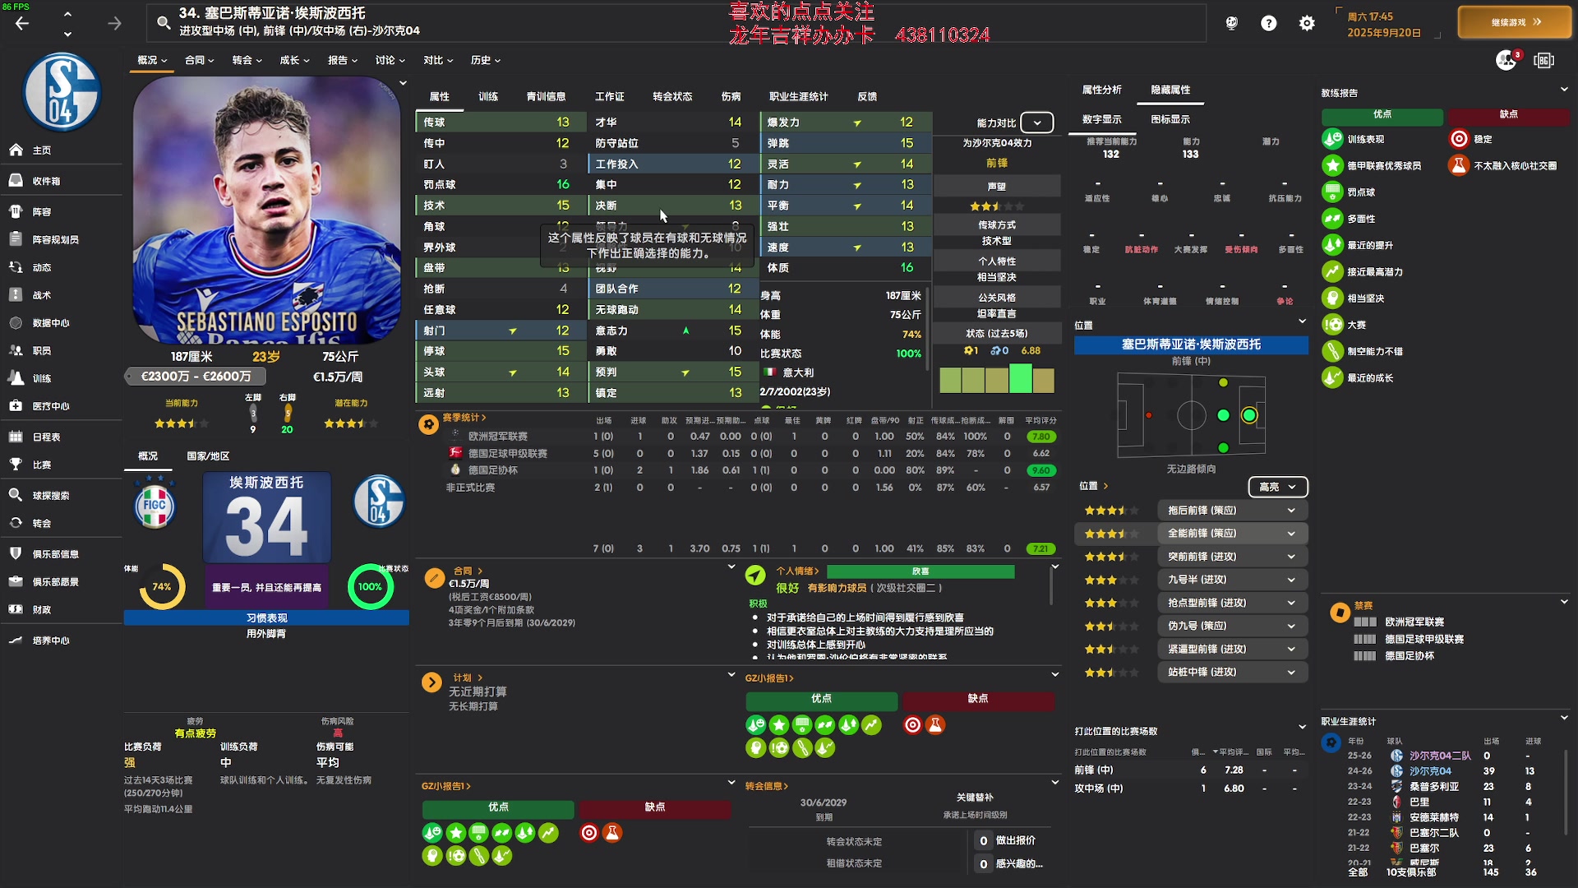Viewport: 1578px width, 888px height.
Task: Click the 个人情绪 checkmark icon
Action: click(x=755, y=576)
